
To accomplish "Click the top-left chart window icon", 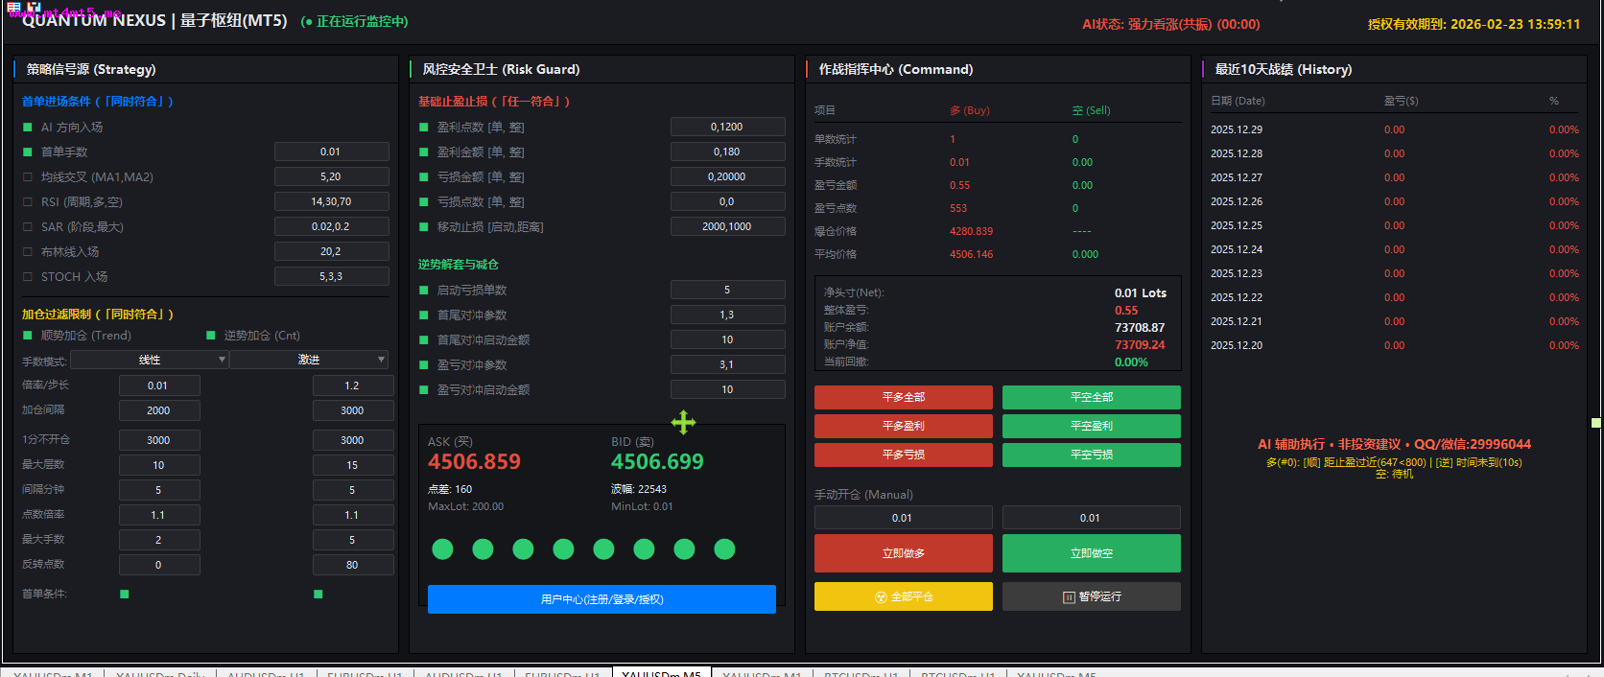I will [13, 8].
